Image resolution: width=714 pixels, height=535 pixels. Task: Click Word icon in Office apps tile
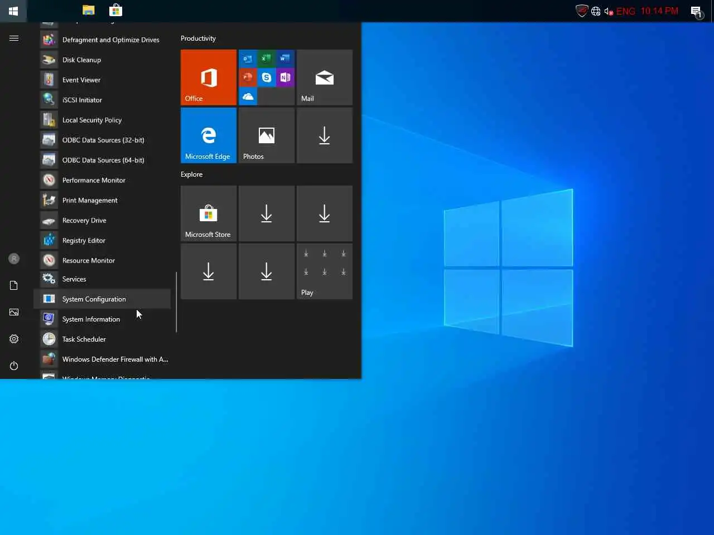(285, 59)
